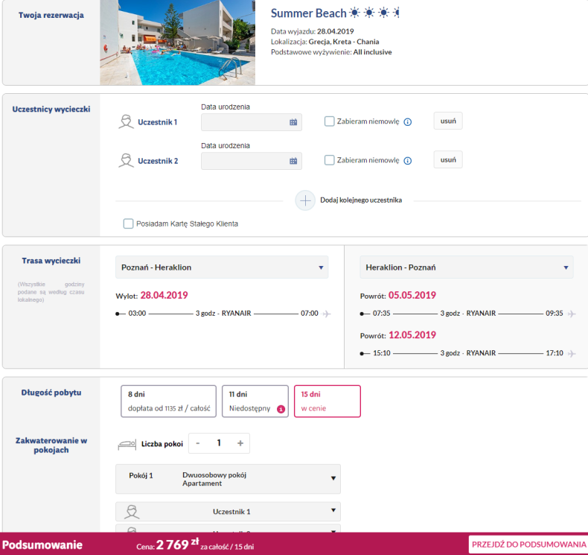
Task: Enable Posiadam Kartę Stałego Klienta checkbox
Action: 129,223
